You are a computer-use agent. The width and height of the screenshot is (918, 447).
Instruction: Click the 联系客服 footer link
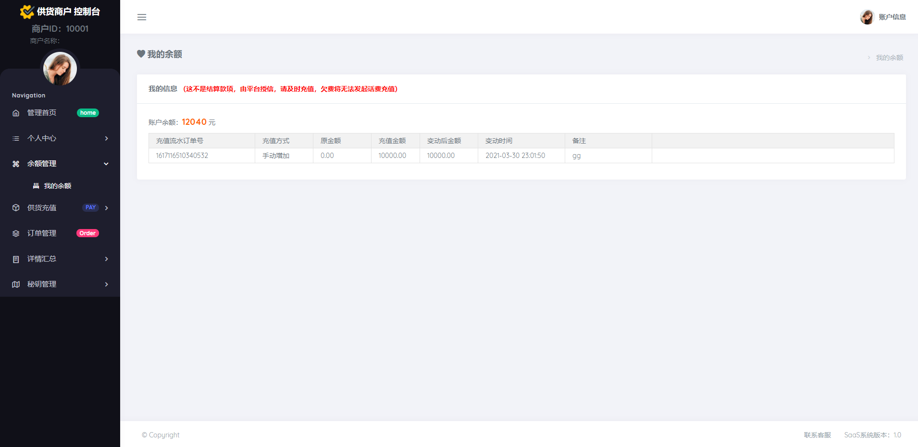[817, 435]
